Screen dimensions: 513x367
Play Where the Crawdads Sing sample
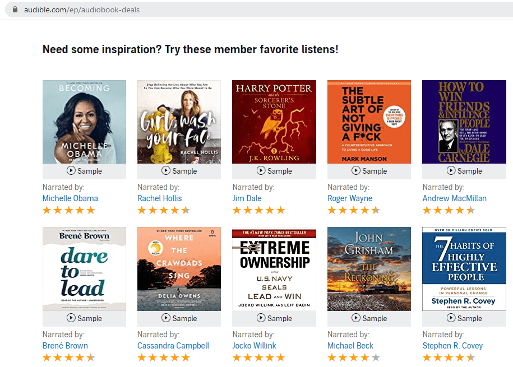[x=179, y=318]
